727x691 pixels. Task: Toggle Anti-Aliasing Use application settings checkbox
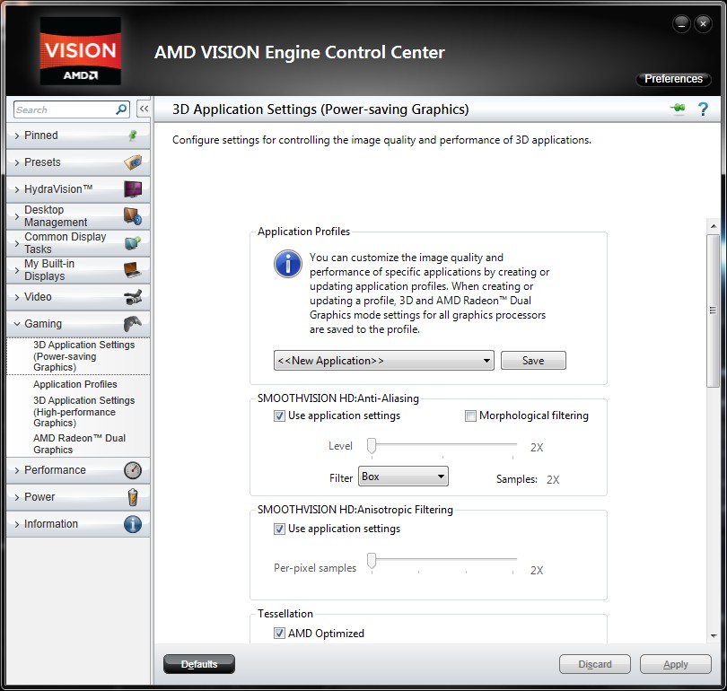279,415
